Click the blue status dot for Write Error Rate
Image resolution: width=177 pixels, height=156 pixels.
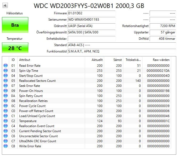6,146
